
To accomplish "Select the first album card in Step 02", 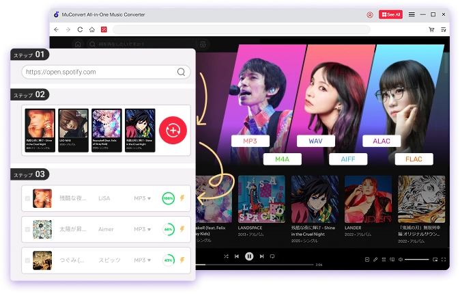I will tap(40, 130).
